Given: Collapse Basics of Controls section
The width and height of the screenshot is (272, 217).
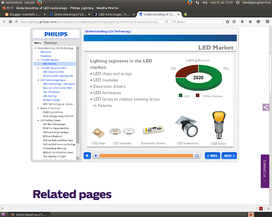Looking at the screenshot, I should point(38,108).
